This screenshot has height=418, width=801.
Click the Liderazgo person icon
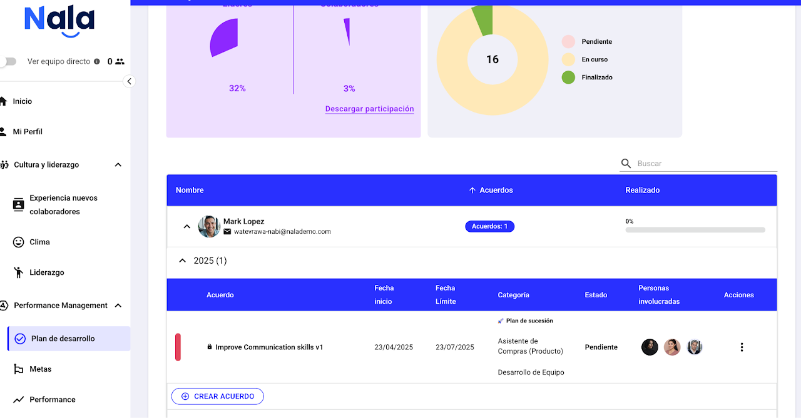coord(19,272)
